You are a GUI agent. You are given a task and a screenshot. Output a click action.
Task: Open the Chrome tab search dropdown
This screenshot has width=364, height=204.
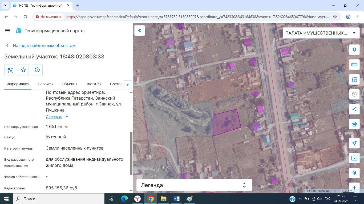click(x=5, y=5)
